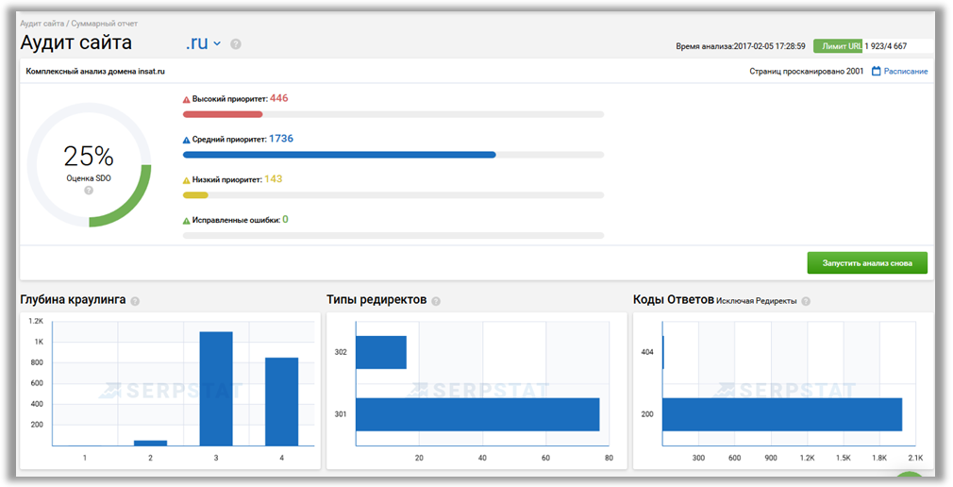Open the help icon beside the .ru domain

pos(236,43)
